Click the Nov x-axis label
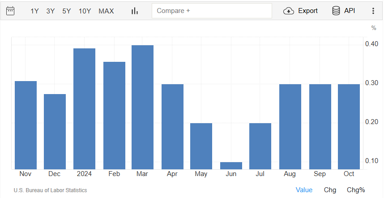Image resolution: width=384 pixels, height=198 pixels. coord(26,174)
